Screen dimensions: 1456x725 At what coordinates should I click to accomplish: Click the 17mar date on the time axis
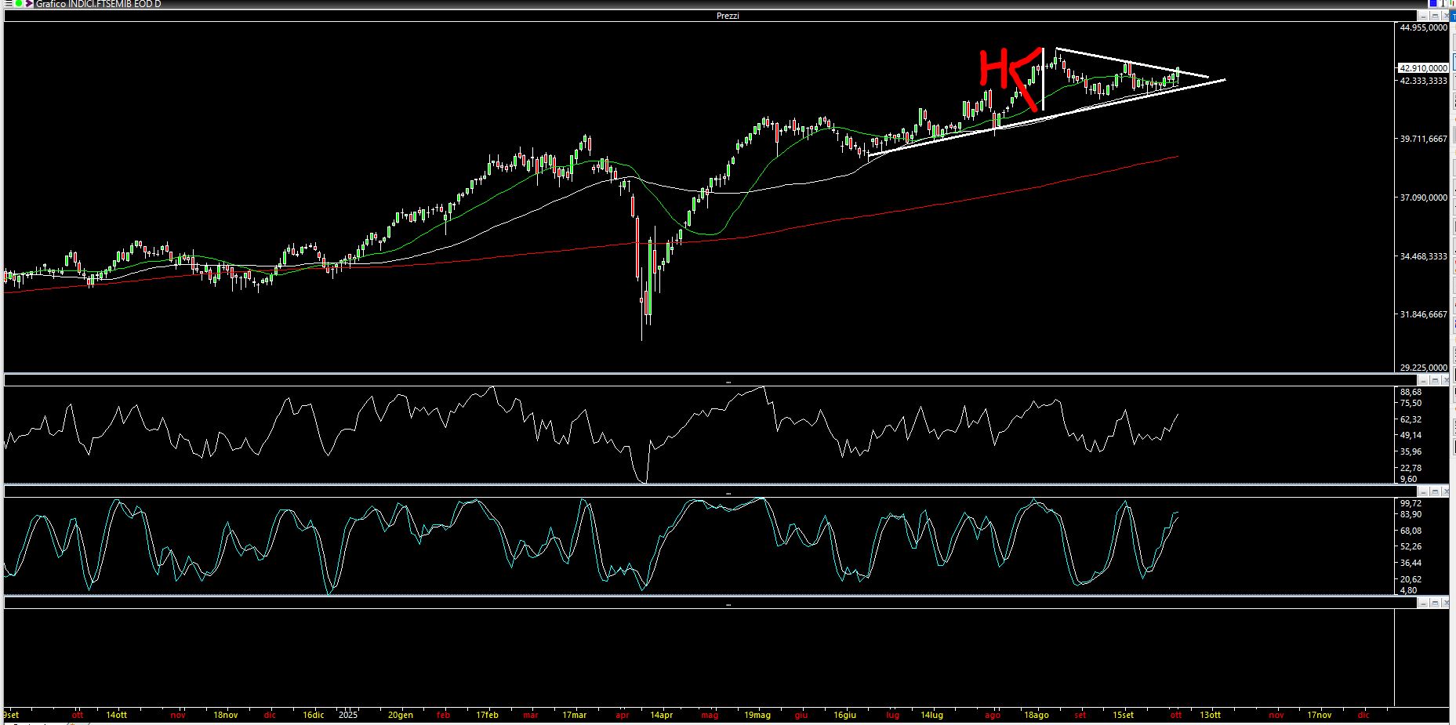click(575, 715)
